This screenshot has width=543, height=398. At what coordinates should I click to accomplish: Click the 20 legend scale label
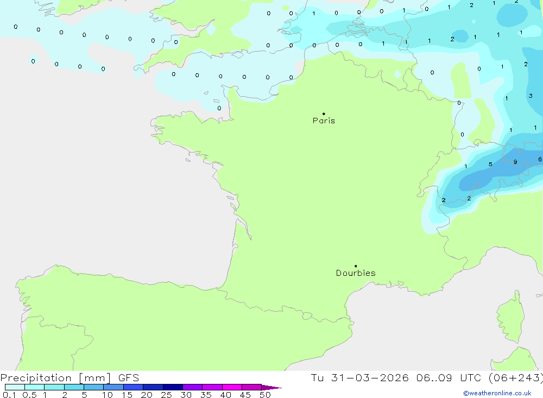147,395
